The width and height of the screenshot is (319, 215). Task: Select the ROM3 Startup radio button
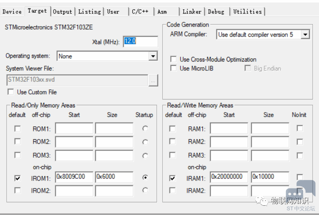[x=145, y=156]
